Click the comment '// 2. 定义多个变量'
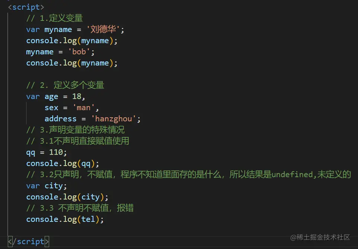 pos(65,85)
